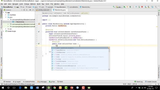
Task: Open the Event Log panel
Action: point(138,82)
